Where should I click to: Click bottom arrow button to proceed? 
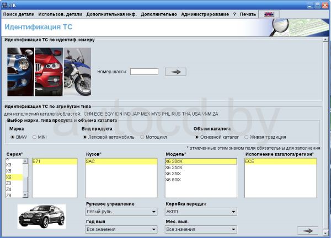[x=308, y=231]
